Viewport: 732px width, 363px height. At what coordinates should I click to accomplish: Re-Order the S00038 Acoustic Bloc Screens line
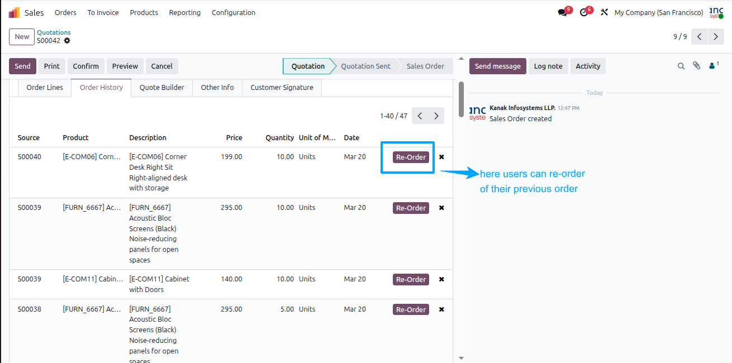(411, 310)
